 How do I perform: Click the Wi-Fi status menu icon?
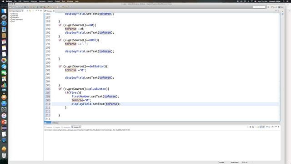pos(251,1)
